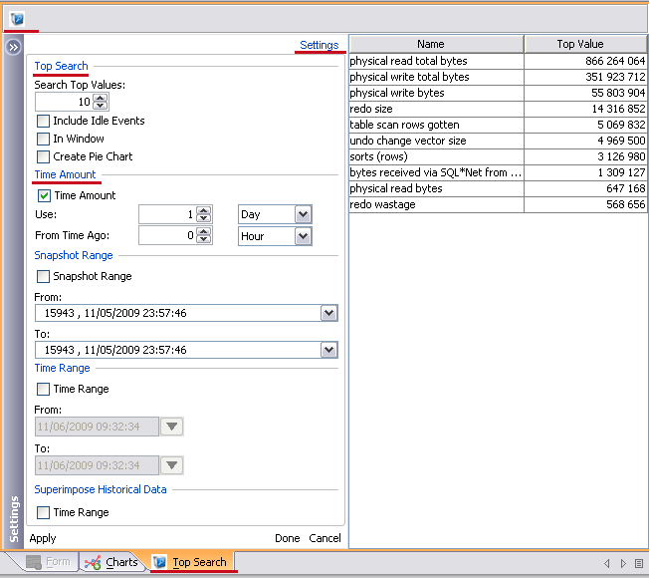
Task: Collapse the Settings panel with double-arrow icon
Action: (14, 47)
